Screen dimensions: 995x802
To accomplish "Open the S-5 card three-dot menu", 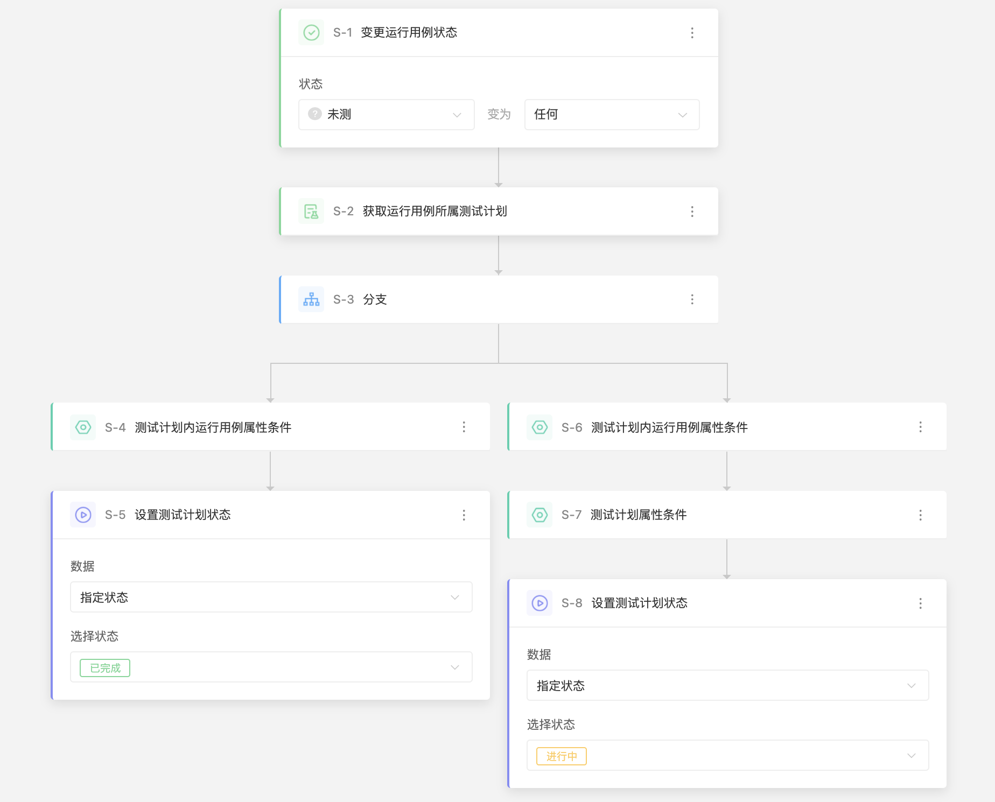I will 464,515.
